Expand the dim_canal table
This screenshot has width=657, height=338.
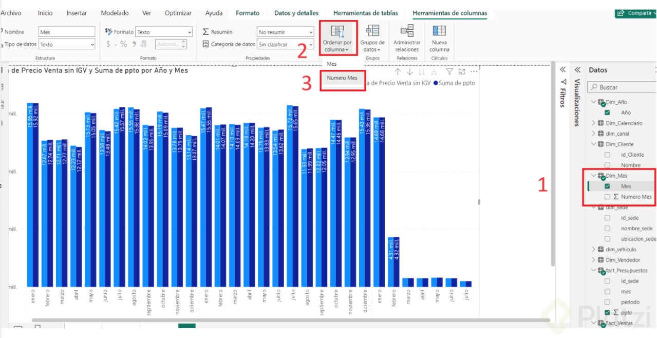(x=594, y=134)
